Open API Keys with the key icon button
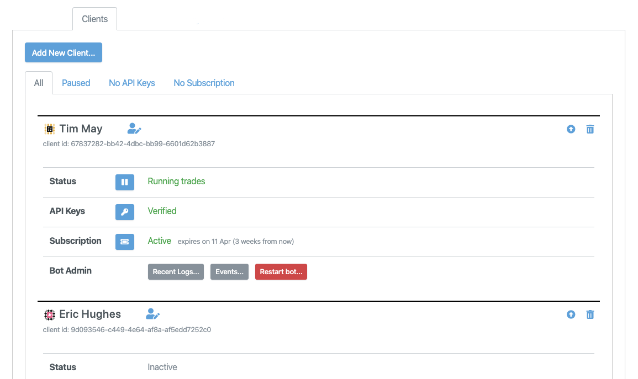Image resolution: width=638 pixels, height=379 pixels. click(125, 212)
